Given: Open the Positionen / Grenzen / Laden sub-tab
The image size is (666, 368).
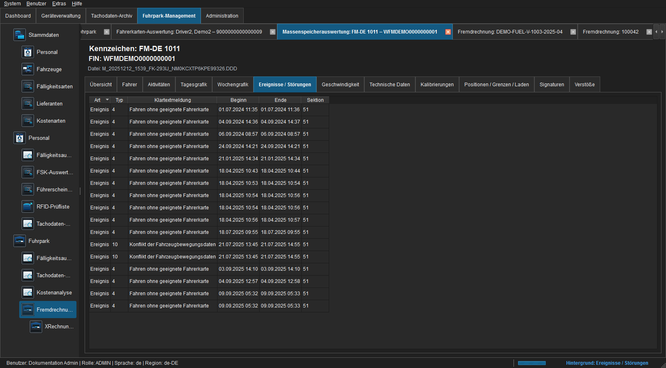Looking at the screenshot, I should [497, 85].
